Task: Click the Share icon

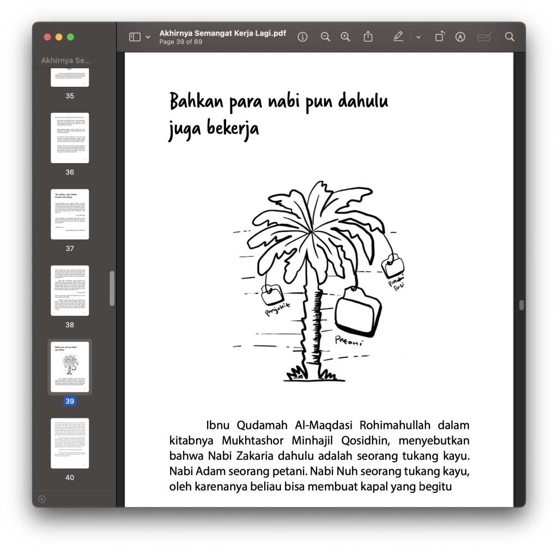Action: coord(368,37)
